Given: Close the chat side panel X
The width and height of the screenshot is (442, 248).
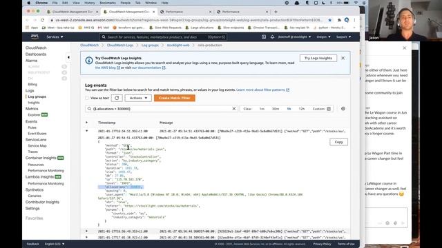Looking at the screenshot, I should pos(405,48).
